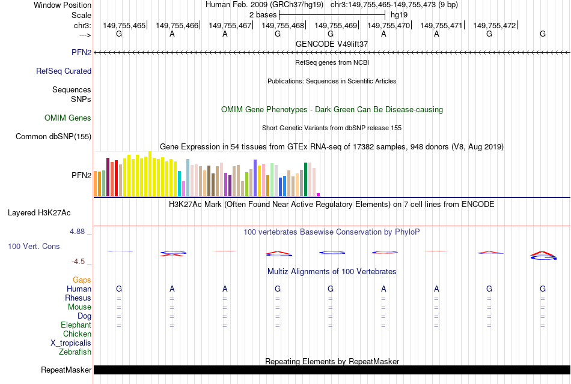
Task: Click the last Human row base G
Action: coord(543,289)
